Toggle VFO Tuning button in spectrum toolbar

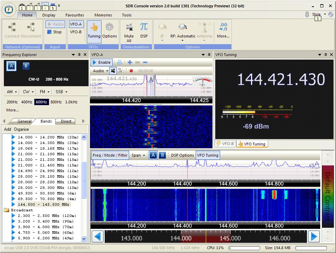208,155
